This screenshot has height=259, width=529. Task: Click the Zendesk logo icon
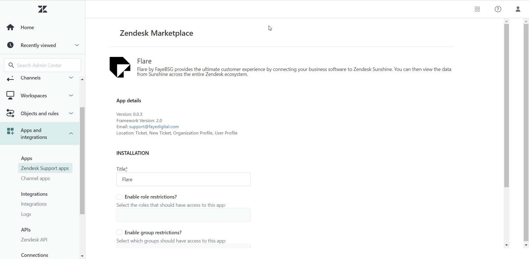[x=43, y=9]
